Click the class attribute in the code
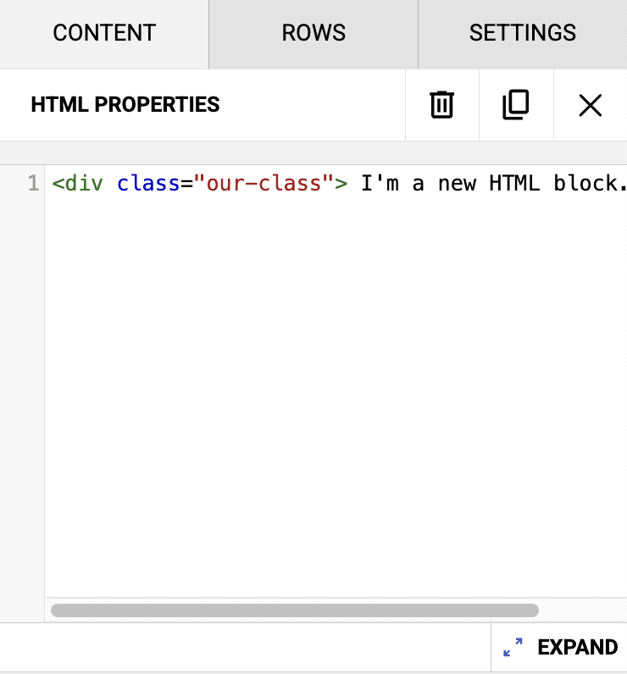Screen dimensions: 627x674 148,184
